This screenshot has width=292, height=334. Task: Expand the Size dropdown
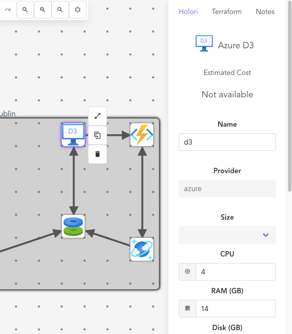227,235
